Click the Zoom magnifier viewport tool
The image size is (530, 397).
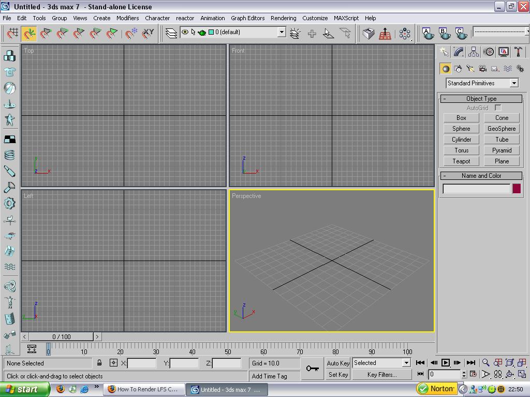coord(485,362)
